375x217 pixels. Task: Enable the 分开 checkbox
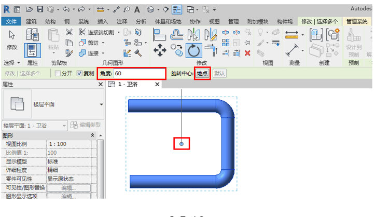[x=58, y=73]
